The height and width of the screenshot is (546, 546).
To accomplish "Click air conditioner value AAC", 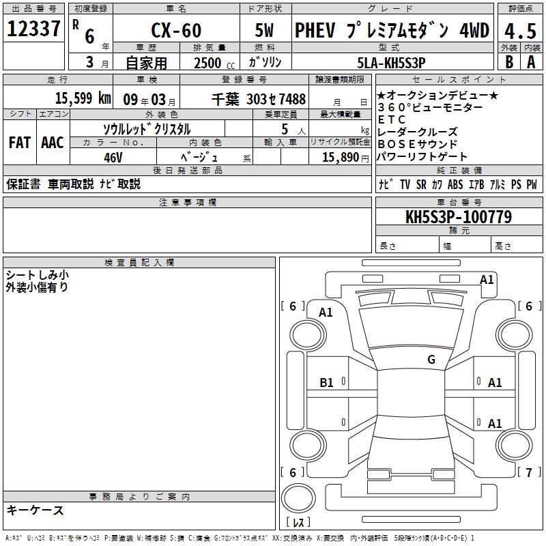I will pos(53,143).
